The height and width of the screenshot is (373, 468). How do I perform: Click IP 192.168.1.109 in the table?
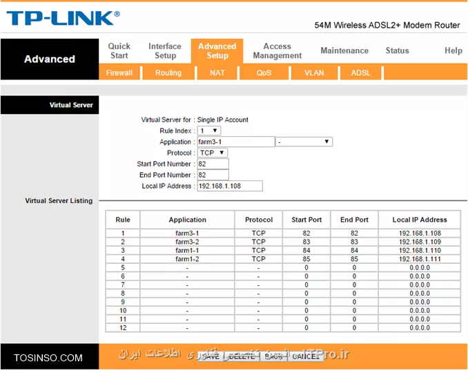[420, 242]
